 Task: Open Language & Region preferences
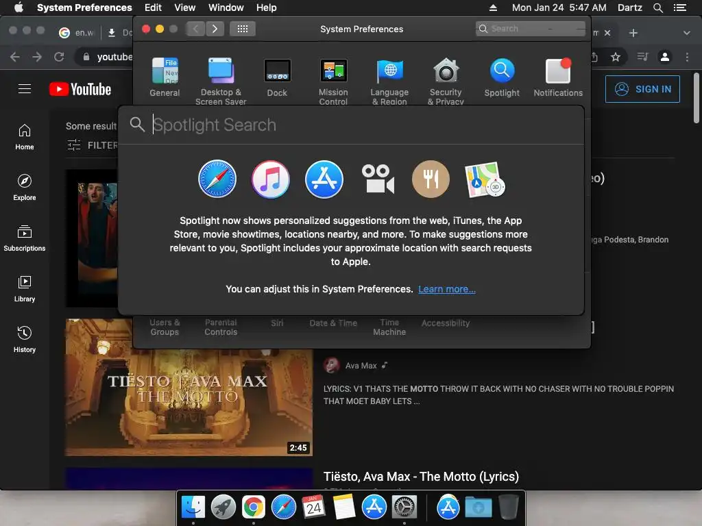click(389, 81)
